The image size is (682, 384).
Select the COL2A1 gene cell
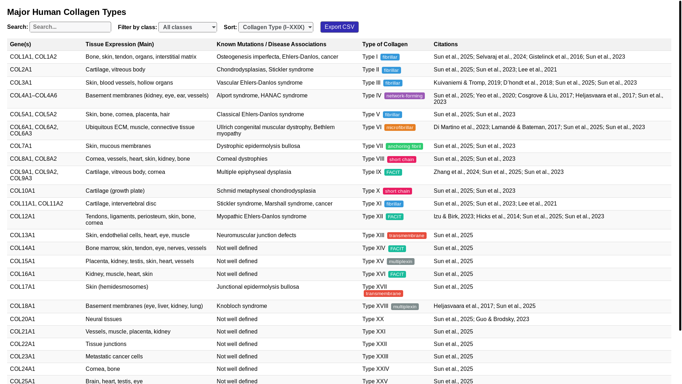[x=45, y=70]
